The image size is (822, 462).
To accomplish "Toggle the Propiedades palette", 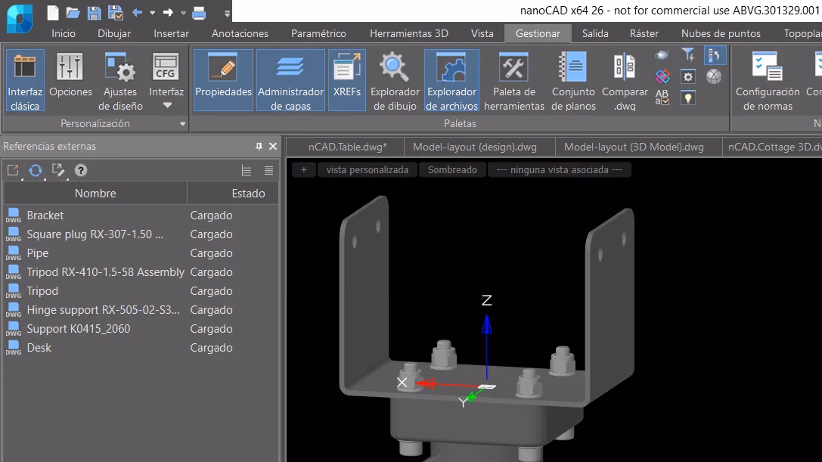I will point(223,80).
